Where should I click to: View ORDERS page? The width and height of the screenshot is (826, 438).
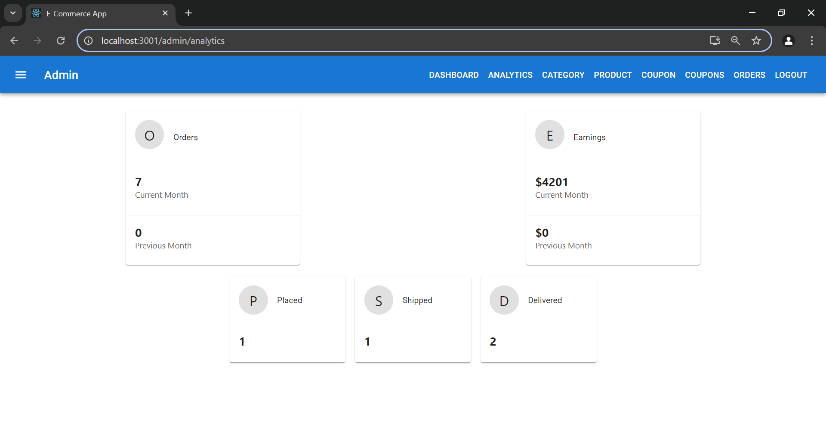[749, 75]
